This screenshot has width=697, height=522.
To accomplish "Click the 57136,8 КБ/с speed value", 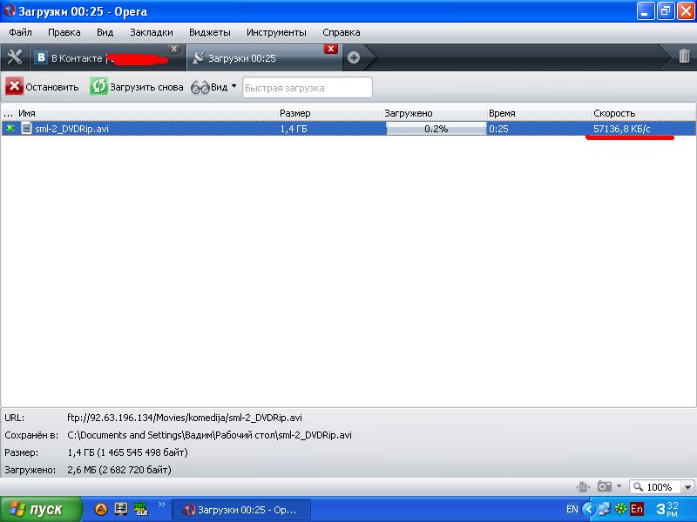I will (621, 129).
